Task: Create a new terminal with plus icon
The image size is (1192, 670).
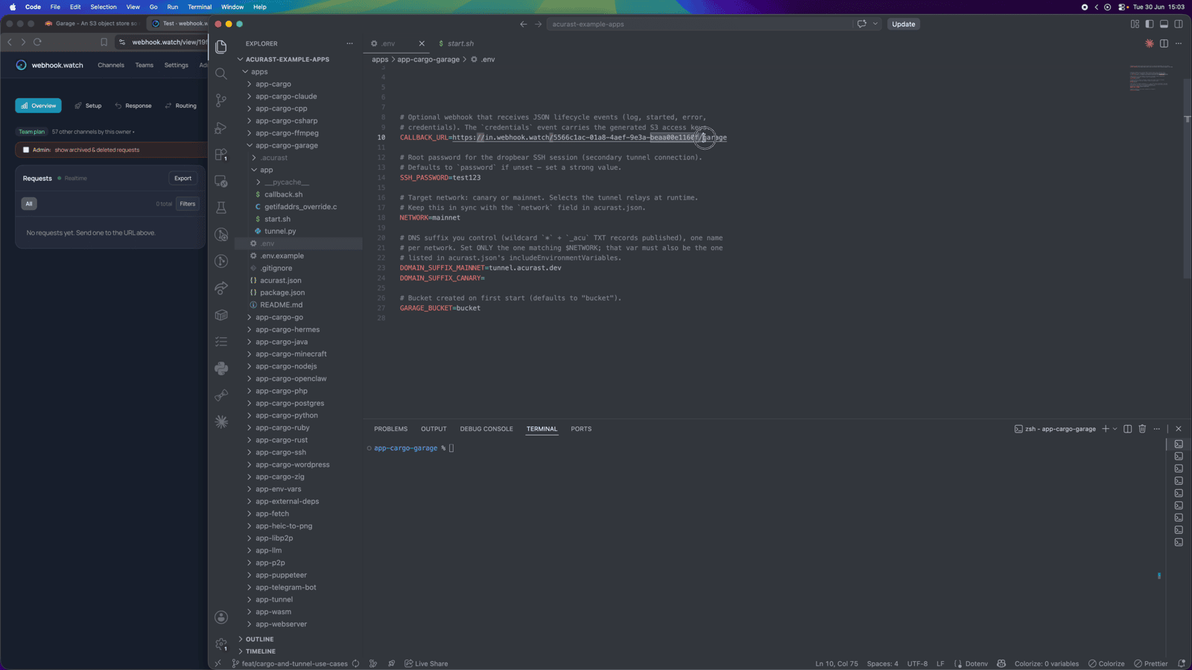Action: [x=1106, y=429]
